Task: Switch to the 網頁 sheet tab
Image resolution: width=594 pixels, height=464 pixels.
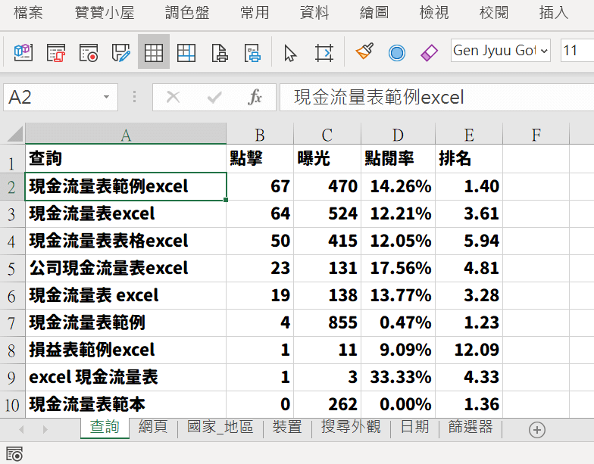Action: coord(153,427)
